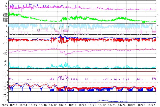The image size is (160, 107).
Task: Click the rt label beside the green speed plot
Action: [x=158, y=14]
